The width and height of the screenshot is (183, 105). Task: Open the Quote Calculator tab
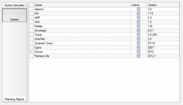pyautogui.click(x=15, y=5)
